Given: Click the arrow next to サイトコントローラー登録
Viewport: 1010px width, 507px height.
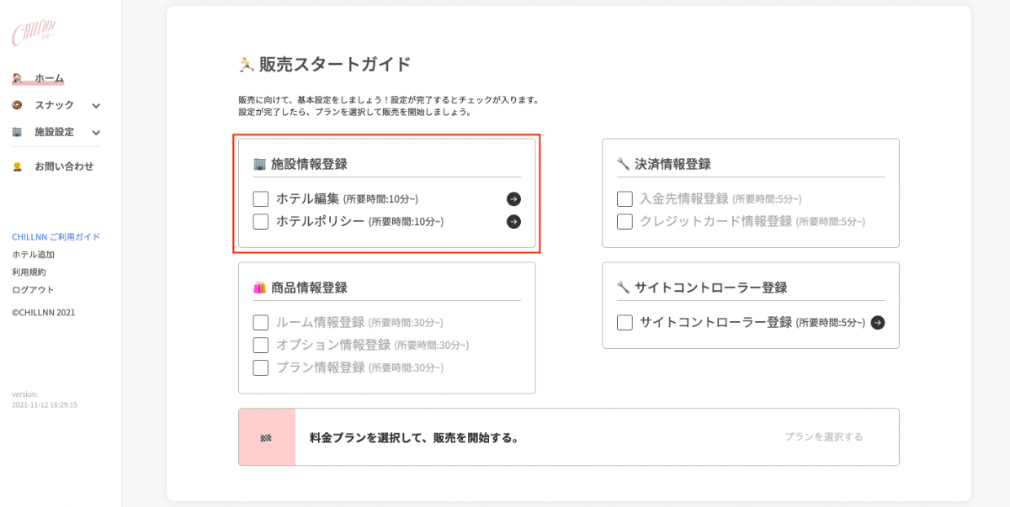Looking at the screenshot, I should tap(878, 323).
